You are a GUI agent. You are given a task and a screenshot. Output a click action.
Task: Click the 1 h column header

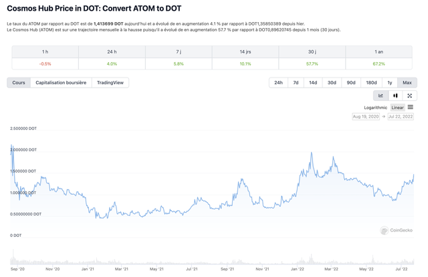(45, 52)
